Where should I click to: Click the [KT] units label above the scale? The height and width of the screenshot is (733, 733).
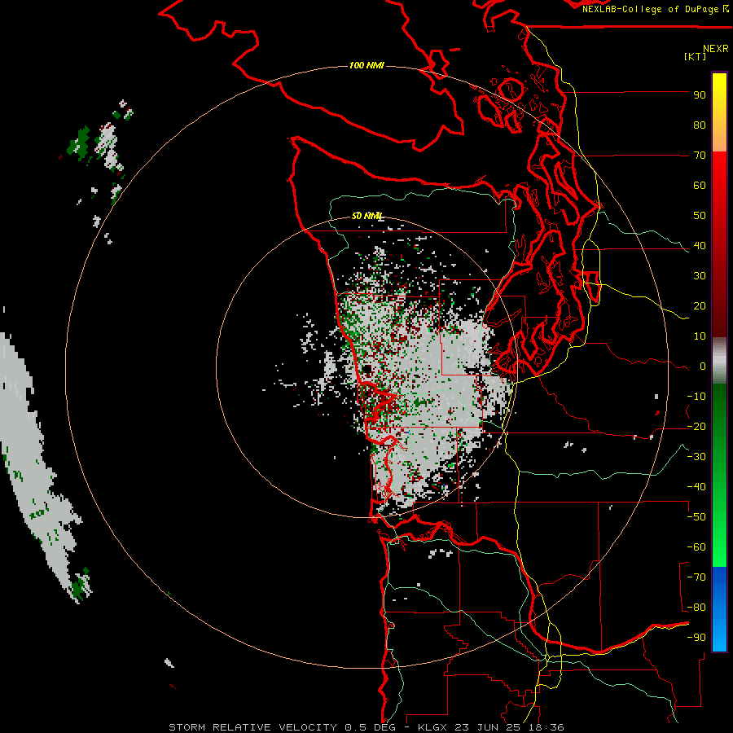click(x=696, y=56)
